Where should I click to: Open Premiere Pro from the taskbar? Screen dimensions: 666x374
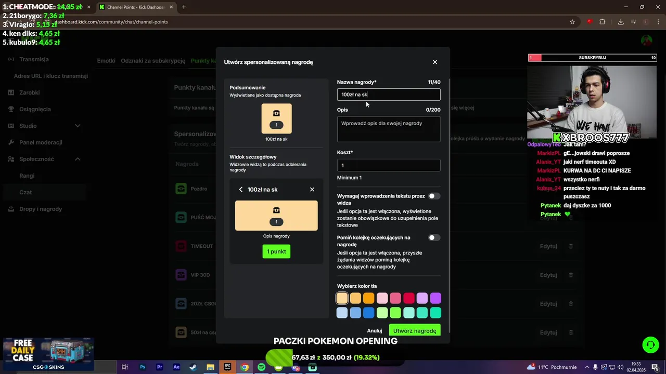[159, 367]
